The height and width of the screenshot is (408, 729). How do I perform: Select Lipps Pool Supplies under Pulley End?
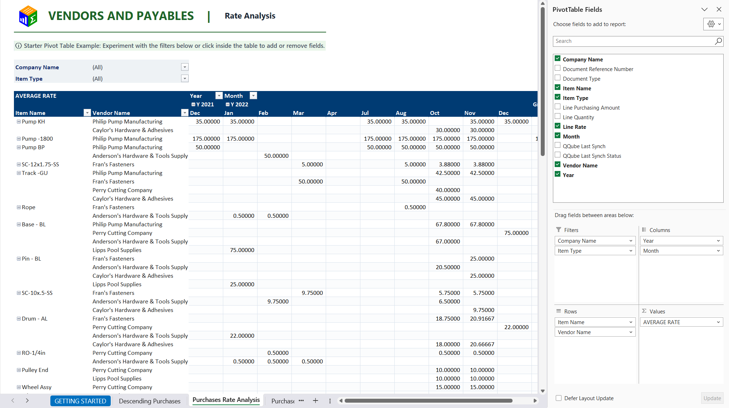pos(117,378)
